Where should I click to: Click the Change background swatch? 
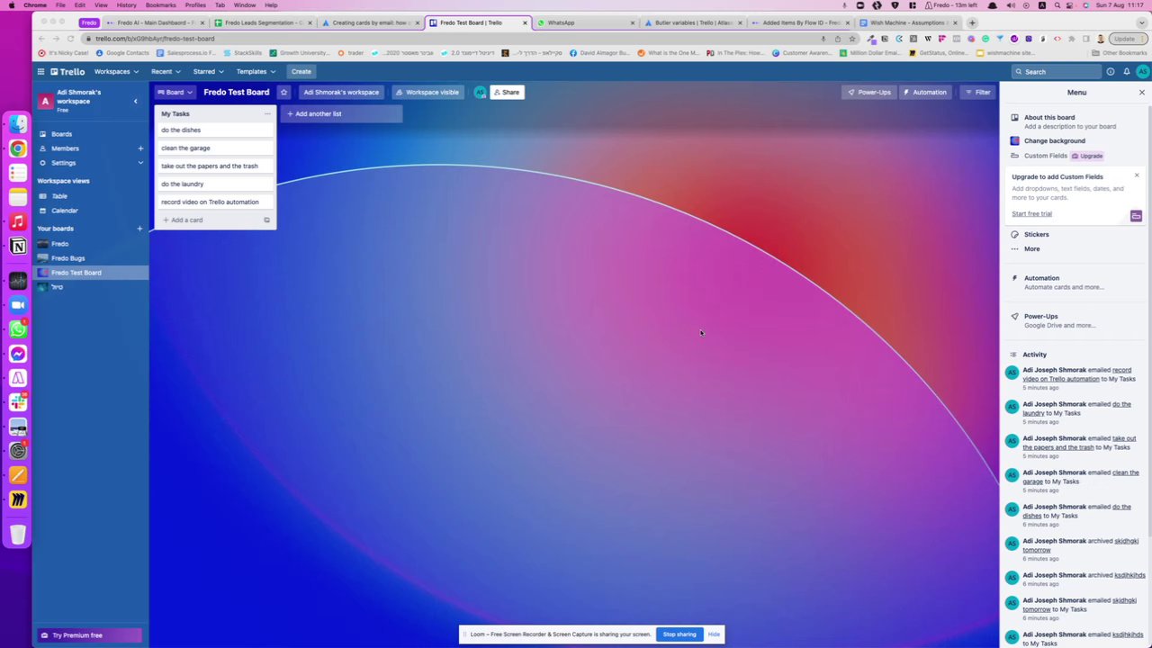point(1014,140)
